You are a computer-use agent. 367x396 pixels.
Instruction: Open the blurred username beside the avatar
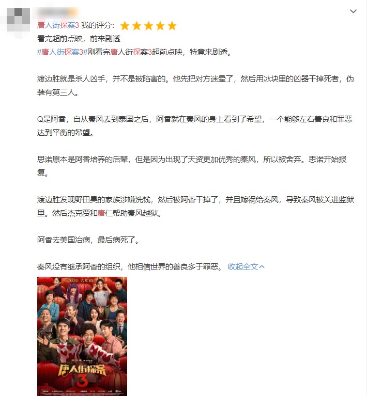pyautogui.click(x=57, y=12)
